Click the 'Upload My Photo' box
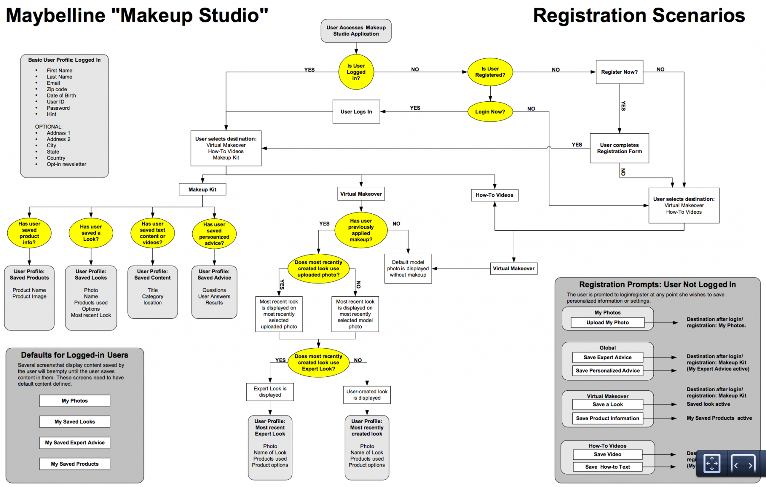The height and width of the screenshot is (487, 766). (x=608, y=322)
